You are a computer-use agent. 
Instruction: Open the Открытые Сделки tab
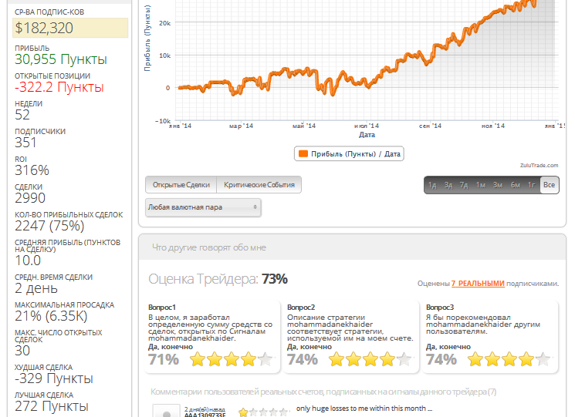[181, 185]
